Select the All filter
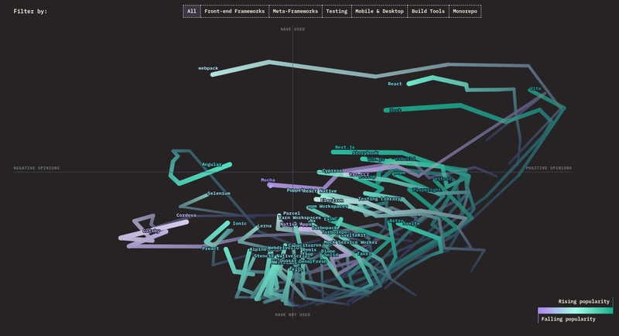 pos(191,12)
